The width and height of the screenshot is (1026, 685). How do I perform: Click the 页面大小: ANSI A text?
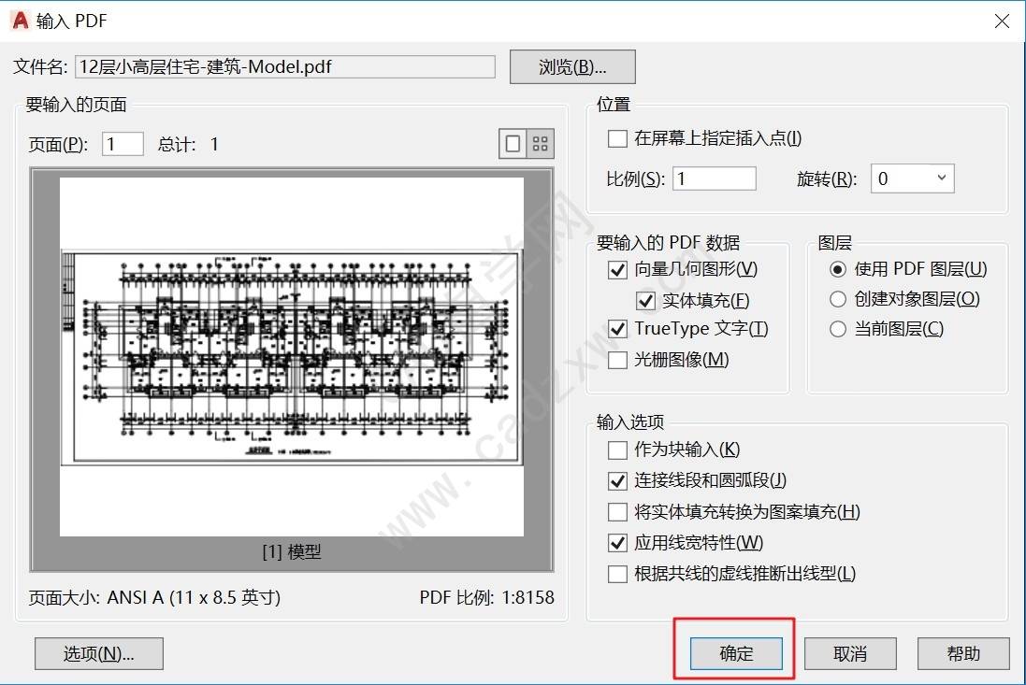point(154,597)
